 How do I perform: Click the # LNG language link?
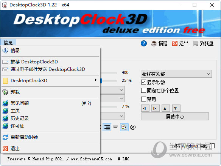pos(124,159)
